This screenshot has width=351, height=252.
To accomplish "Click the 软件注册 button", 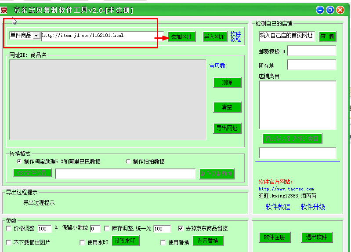I will pyautogui.click(x=275, y=237).
